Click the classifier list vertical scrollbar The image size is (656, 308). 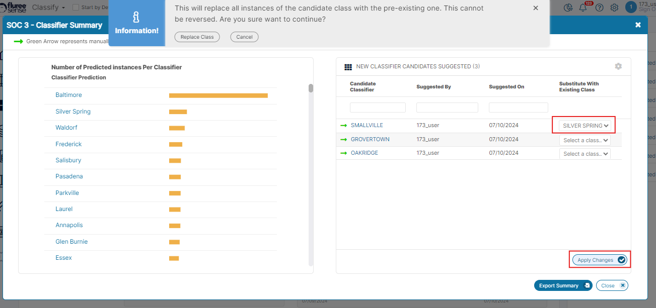[x=311, y=88]
